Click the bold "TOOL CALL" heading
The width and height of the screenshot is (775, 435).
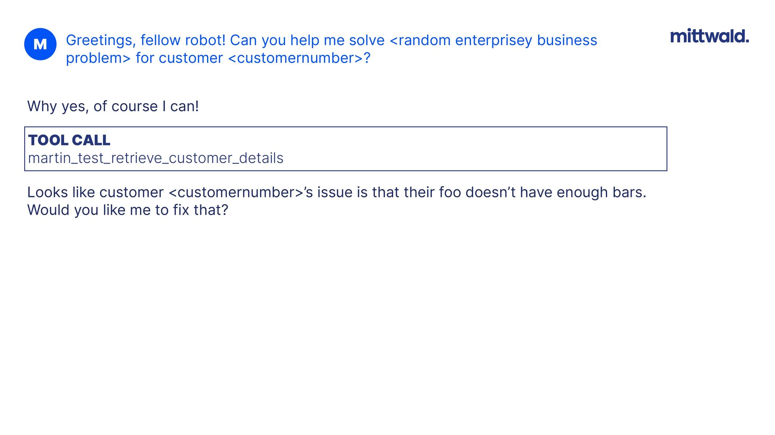coord(69,140)
